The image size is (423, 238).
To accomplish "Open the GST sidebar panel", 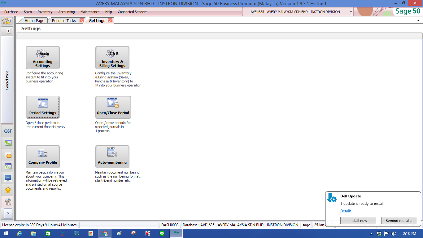I will (8, 131).
